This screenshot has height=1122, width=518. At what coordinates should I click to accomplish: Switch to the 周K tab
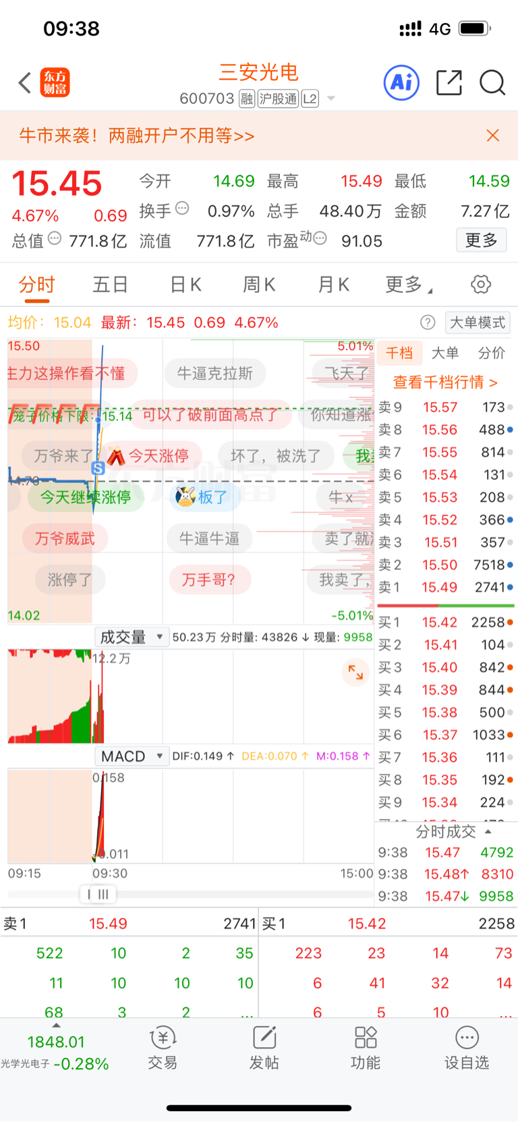[259, 285]
